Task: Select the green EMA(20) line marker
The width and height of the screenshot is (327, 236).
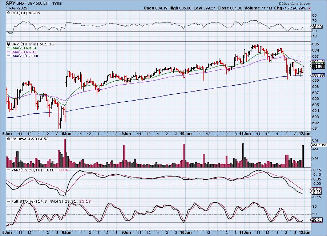Action: point(9,48)
